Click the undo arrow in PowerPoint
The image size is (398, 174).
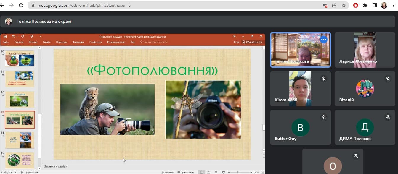pos(13,36)
